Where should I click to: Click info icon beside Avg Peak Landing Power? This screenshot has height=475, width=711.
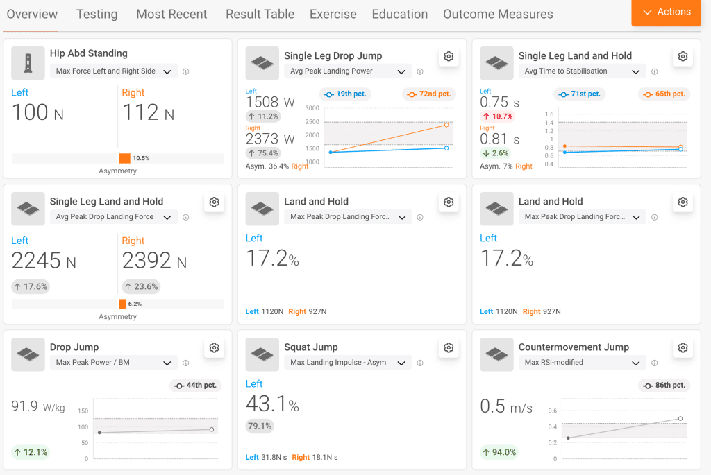coord(420,71)
